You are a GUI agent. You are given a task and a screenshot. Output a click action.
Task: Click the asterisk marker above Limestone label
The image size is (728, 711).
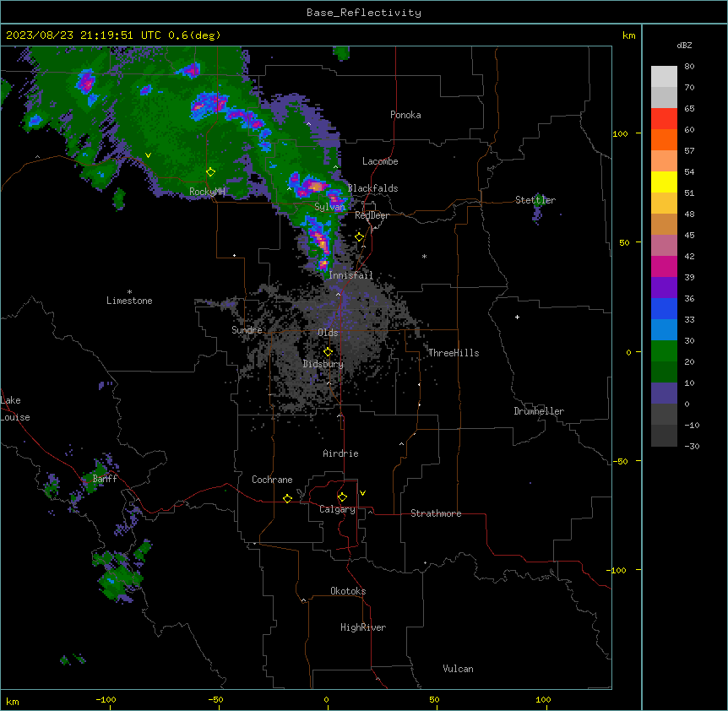tap(129, 292)
